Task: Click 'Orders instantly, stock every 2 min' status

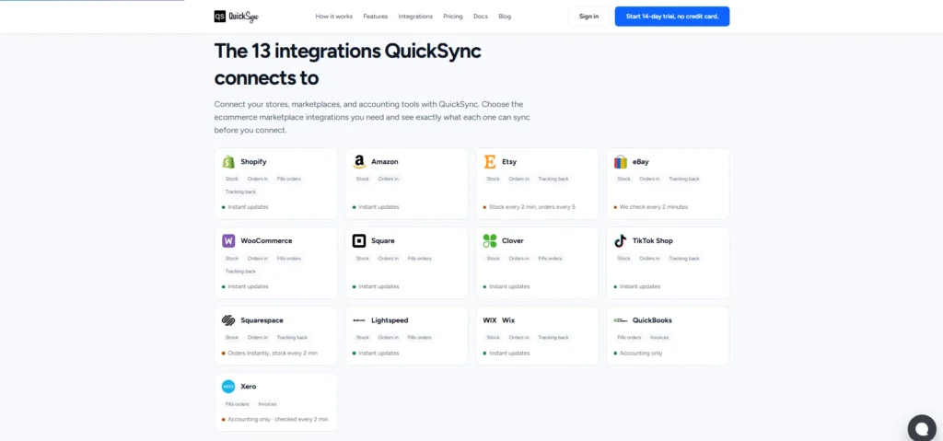Action: (270, 354)
